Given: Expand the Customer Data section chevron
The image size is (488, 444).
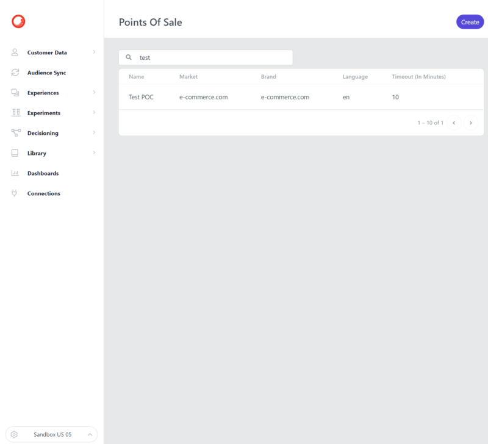Looking at the screenshot, I should pyautogui.click(x=95, y=52).
